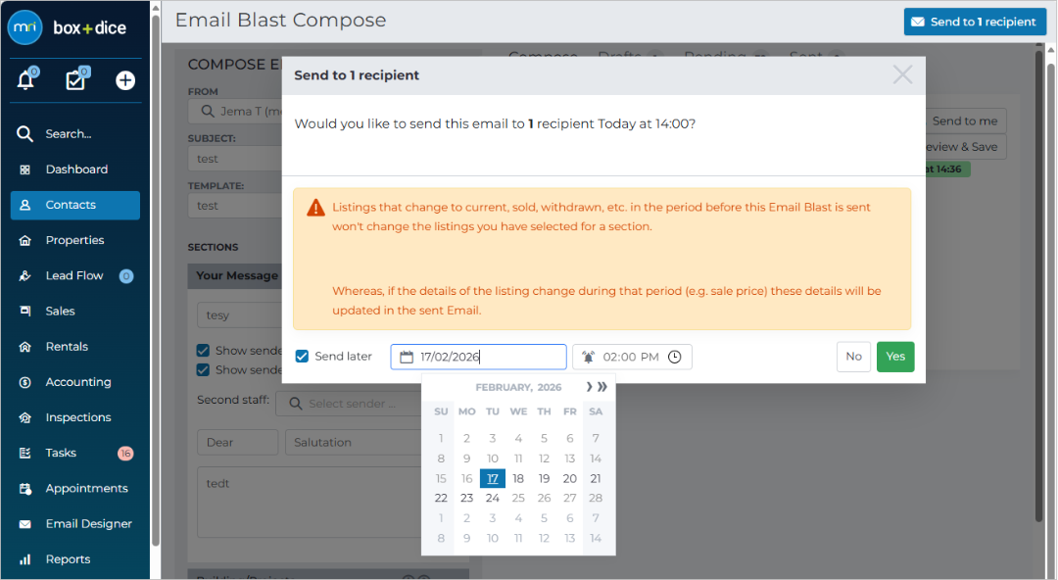Confirm sending with the Yes button
This screenshot has height=580, width=1058.
pos(895,357)
